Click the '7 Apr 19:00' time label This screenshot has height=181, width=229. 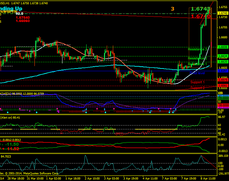click(x=189, y=178)
